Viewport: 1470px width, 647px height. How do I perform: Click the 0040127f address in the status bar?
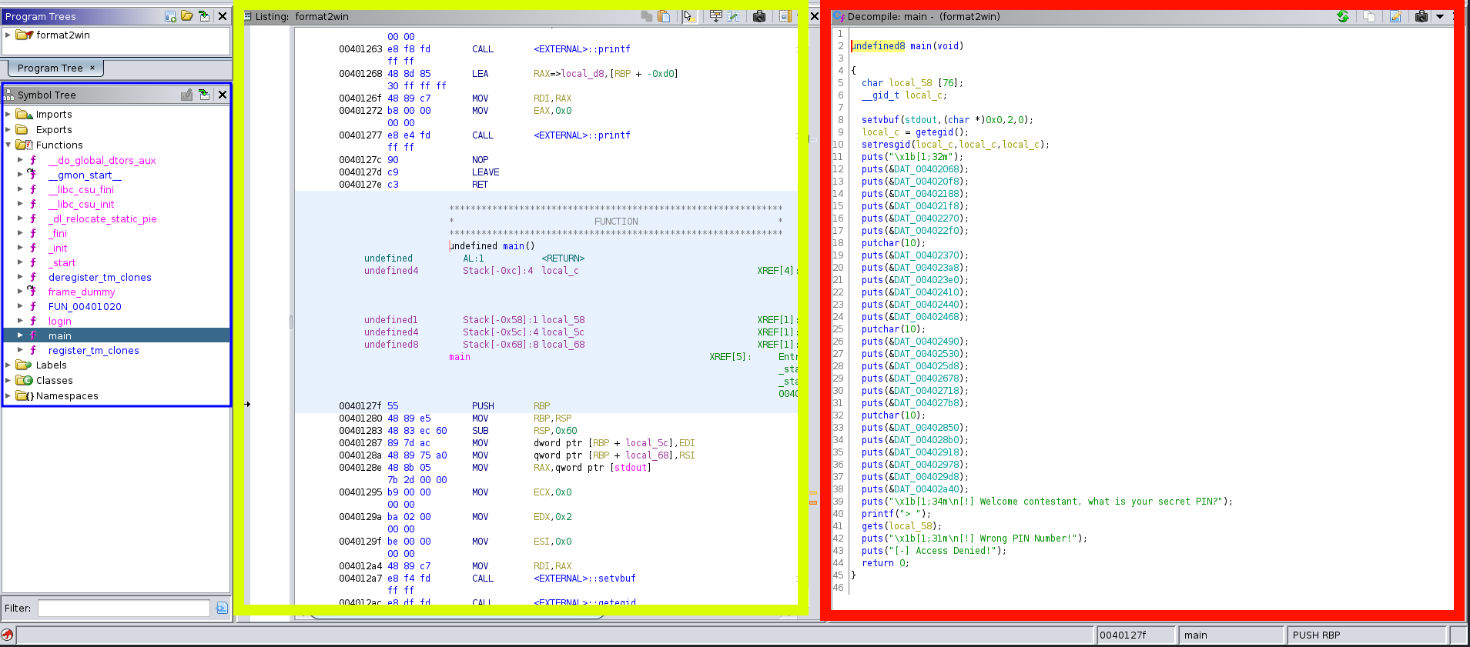(1134, 635)
